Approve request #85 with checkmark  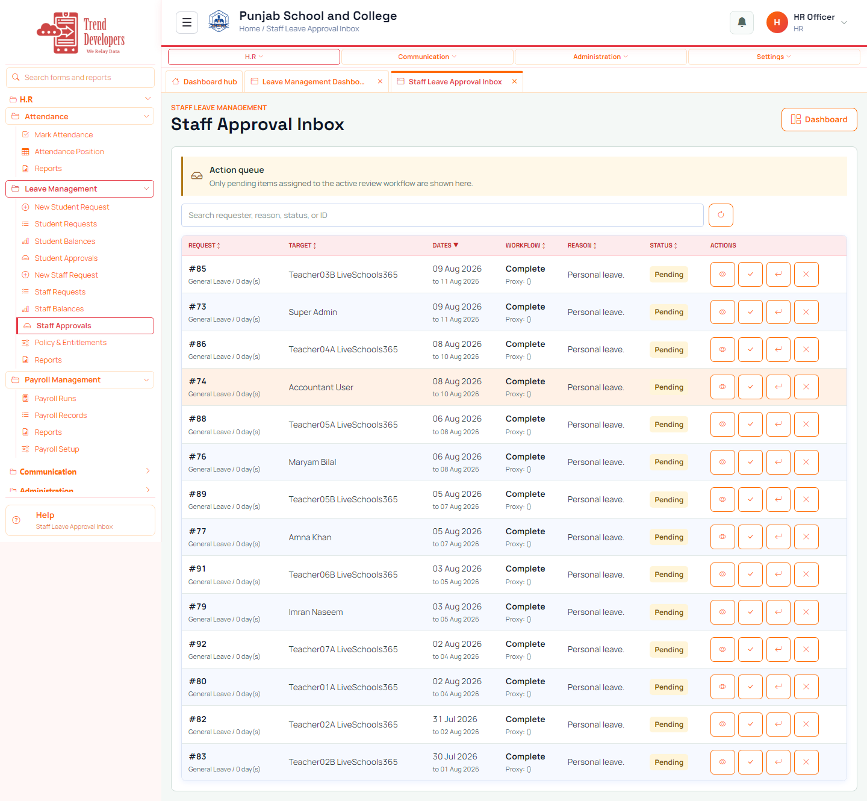[750, 275]
